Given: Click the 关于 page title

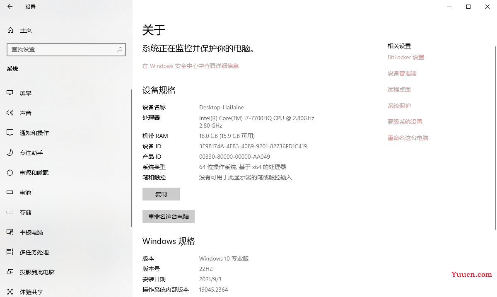Looking at the screenshot, I should [154, 30].
